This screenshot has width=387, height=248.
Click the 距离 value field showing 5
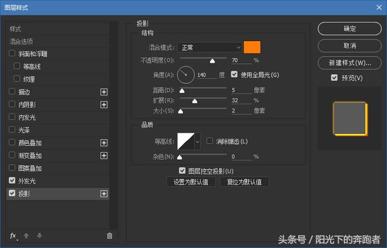point(241,90)
